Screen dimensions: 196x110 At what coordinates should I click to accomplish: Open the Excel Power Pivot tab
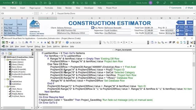tap(111, 8)
